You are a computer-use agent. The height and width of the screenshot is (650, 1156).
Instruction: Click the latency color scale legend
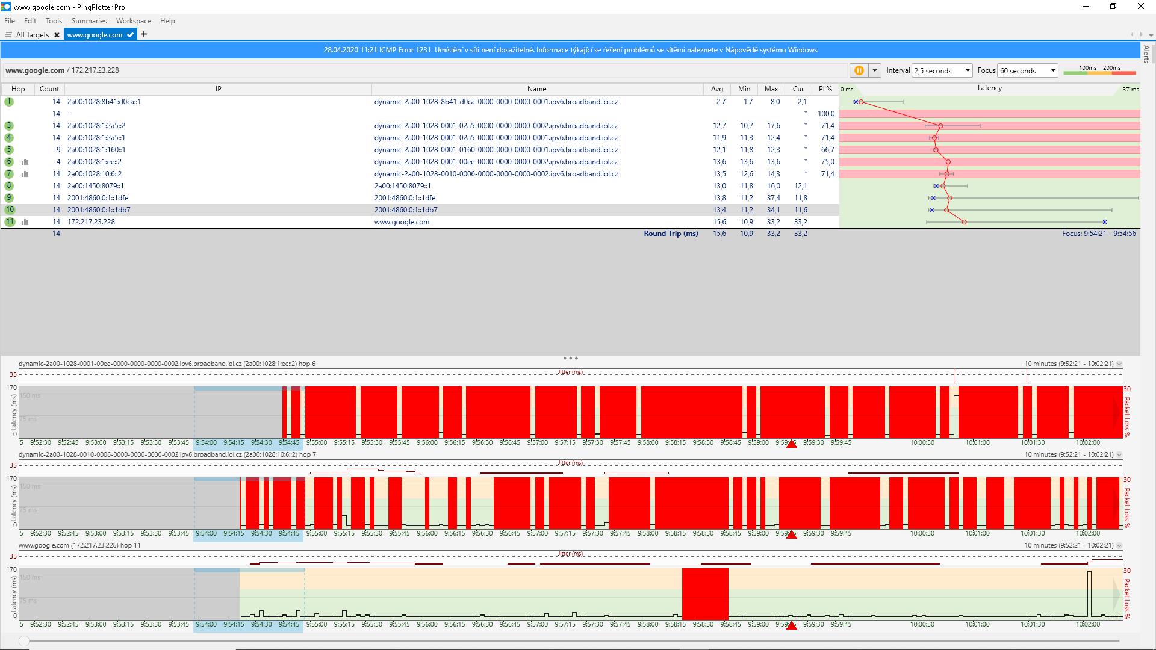(x=1099, y=70)
